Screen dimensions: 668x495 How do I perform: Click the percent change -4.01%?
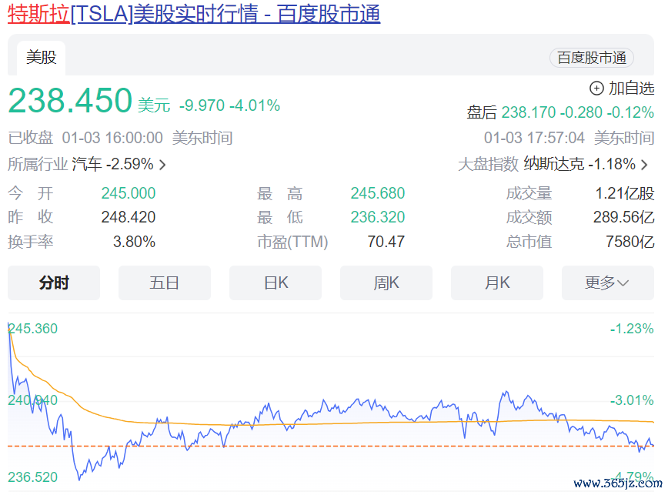click(255, 105)
